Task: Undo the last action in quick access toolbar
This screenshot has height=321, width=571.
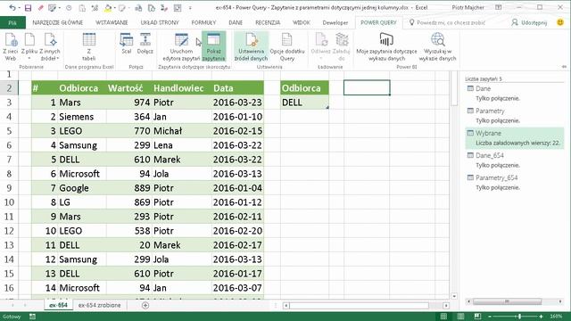Action: coord(12,8)
